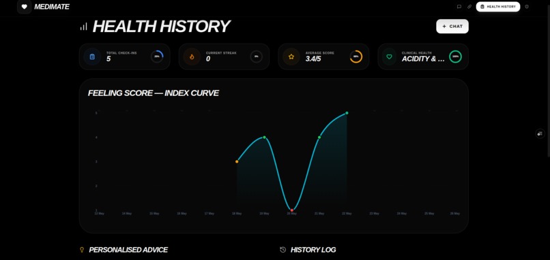Click the blue 20% progress ring
The image size is (550, 260).
tap(157, 56)
